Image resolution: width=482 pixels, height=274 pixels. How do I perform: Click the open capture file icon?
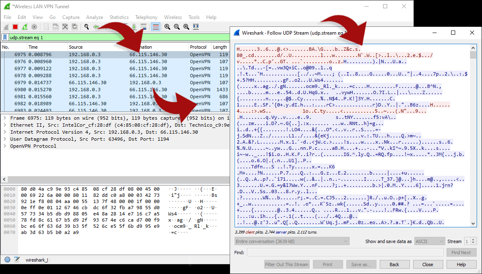[46, 27]
